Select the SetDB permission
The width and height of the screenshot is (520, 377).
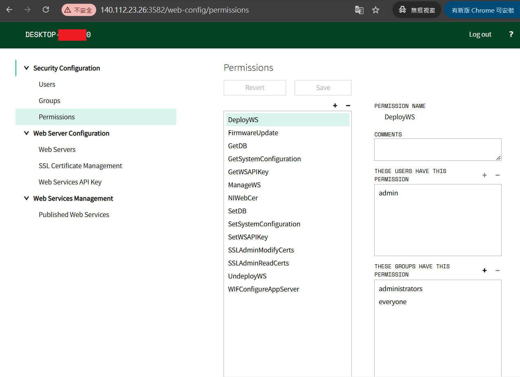287,211
